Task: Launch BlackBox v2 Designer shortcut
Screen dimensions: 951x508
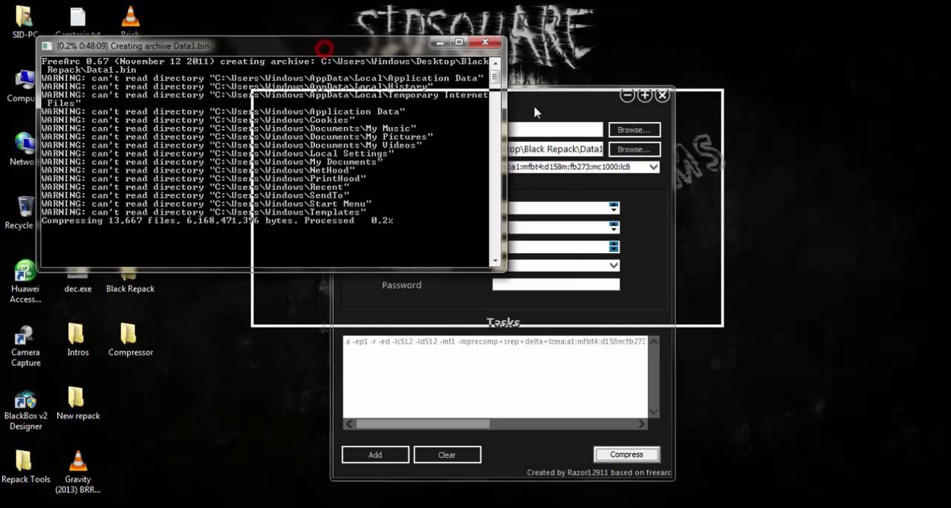Action: [25, 409]
